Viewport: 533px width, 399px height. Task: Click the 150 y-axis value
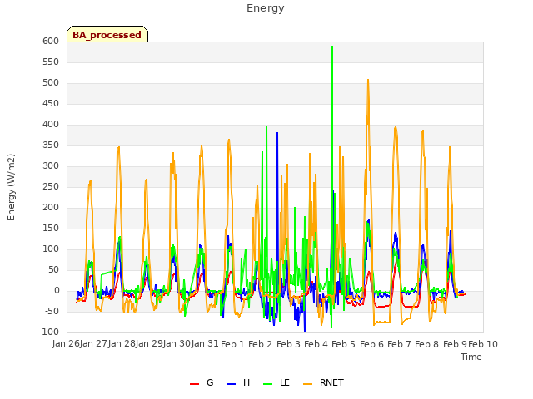pyautogui.click(x=51, y=229)
